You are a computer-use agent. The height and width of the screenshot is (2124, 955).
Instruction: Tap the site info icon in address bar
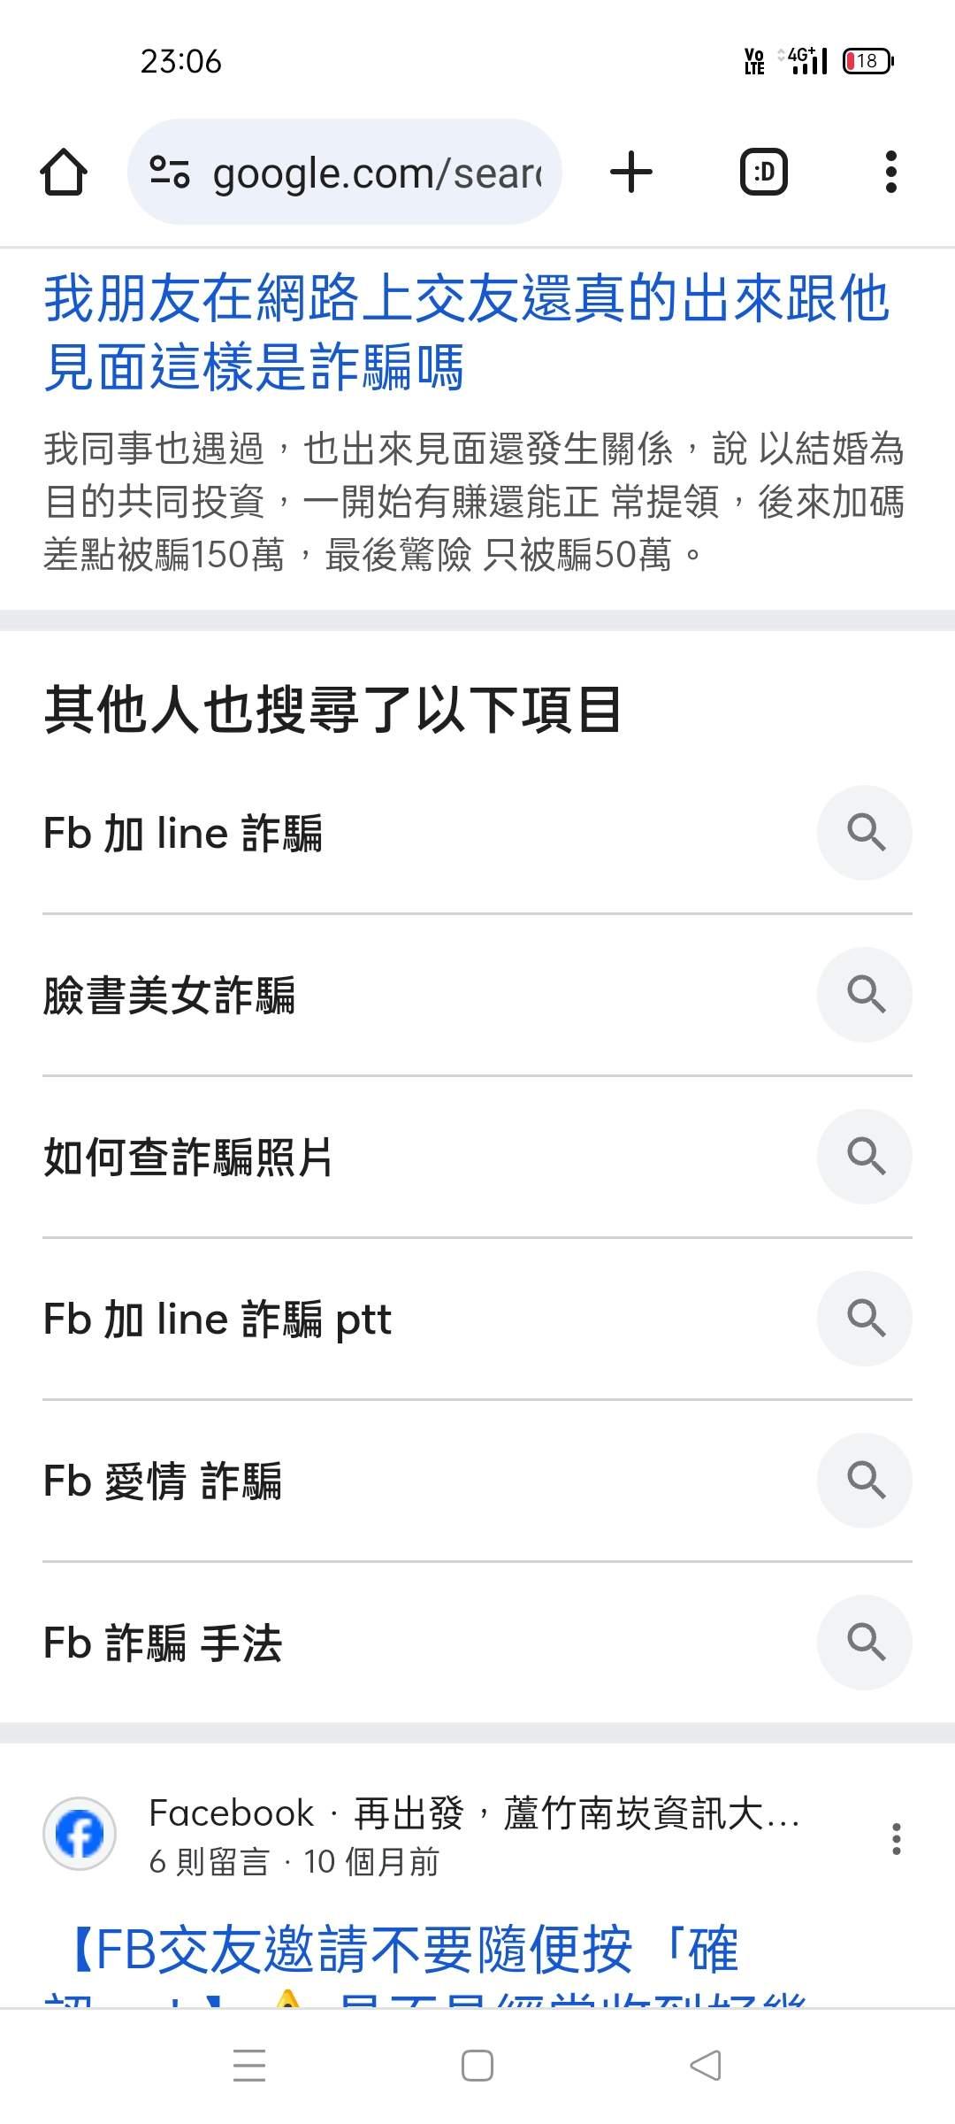[169, 172]
